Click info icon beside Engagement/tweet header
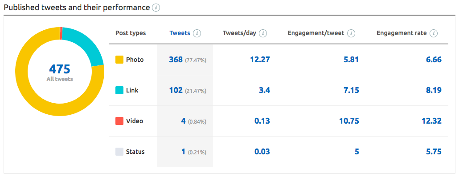The image size is (459, 177). point(351,33)
